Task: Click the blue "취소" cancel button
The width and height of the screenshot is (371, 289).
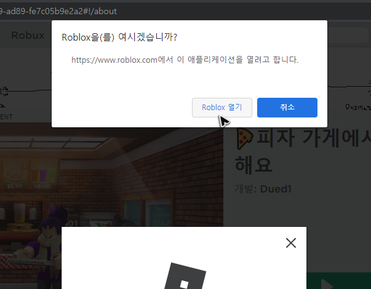Action: click(x=287, y=108)
